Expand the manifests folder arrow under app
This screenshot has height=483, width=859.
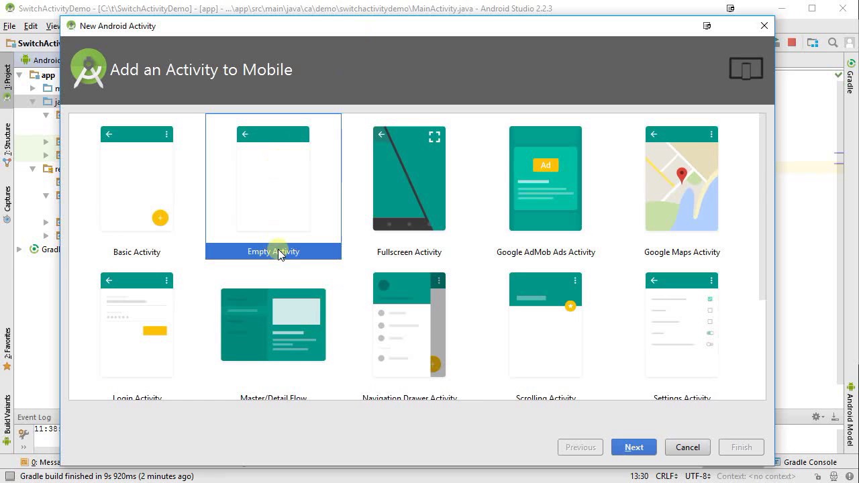[x=32, y=89]
